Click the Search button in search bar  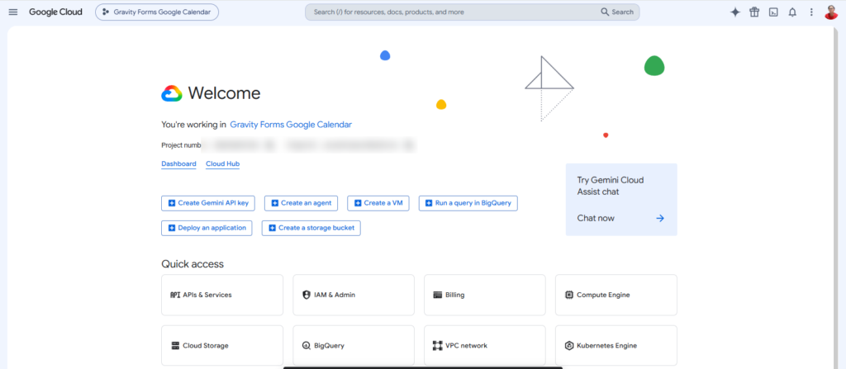617,12
